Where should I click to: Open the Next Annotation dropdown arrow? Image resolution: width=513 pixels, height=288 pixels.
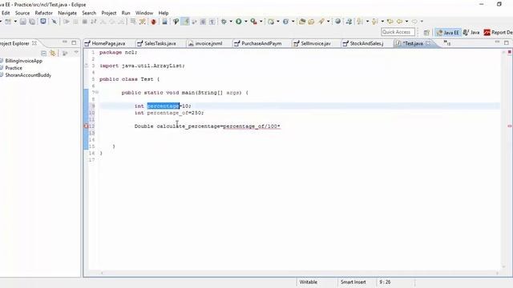coord(367,22)
